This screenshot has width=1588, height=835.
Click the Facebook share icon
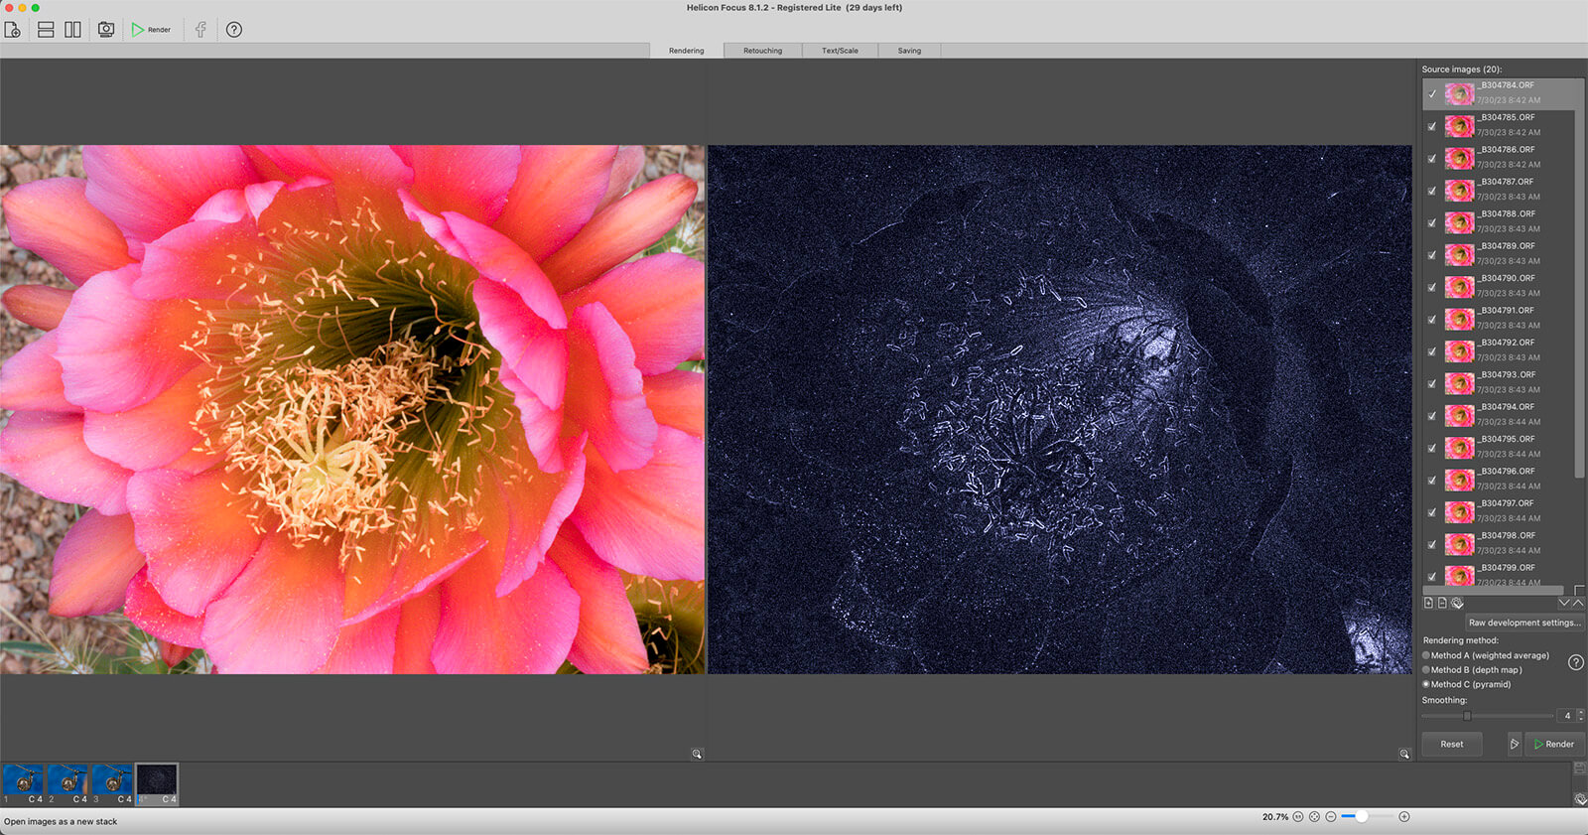click(200, 30)
